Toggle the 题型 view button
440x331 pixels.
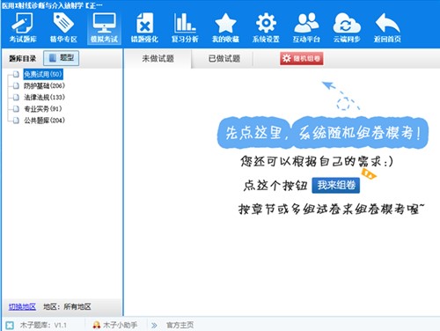pos(62,58)
